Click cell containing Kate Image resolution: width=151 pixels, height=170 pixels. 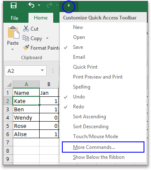pos(26,101)
